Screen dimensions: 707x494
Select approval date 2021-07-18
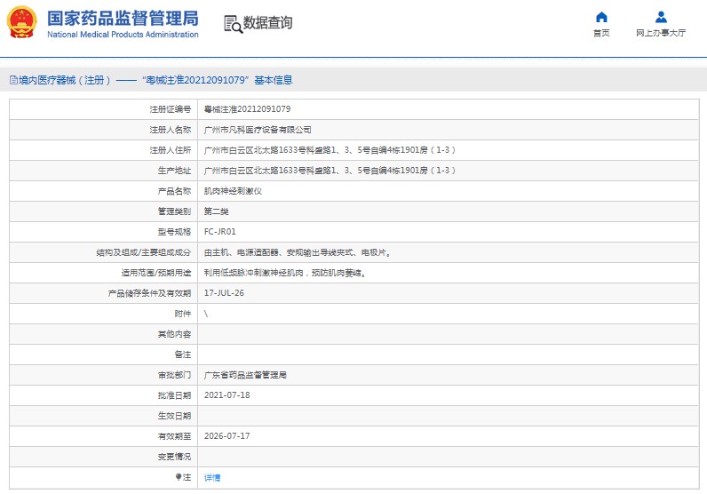[226, 395]
